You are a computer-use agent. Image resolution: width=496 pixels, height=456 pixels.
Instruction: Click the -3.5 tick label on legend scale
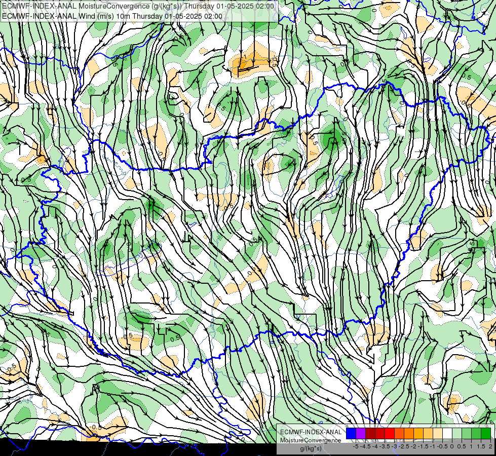coord(385,446)
